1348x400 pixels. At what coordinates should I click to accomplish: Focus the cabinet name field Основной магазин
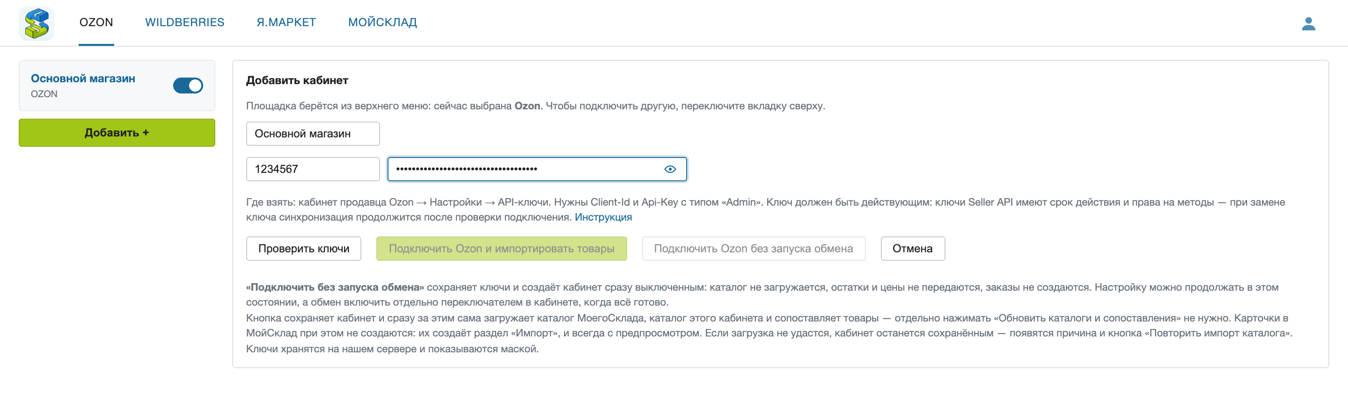[313, 134]
